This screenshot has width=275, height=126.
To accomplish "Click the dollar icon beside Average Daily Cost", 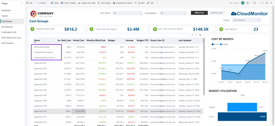I will pyautogui.click(x=32, y=29).
